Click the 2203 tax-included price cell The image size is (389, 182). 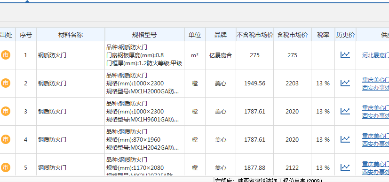pos(292,83)
